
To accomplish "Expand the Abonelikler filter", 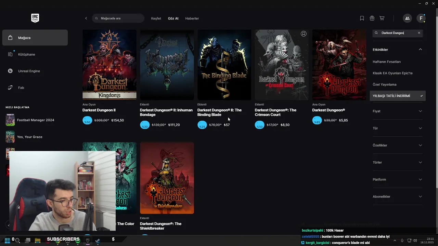I will pos(398,196).
